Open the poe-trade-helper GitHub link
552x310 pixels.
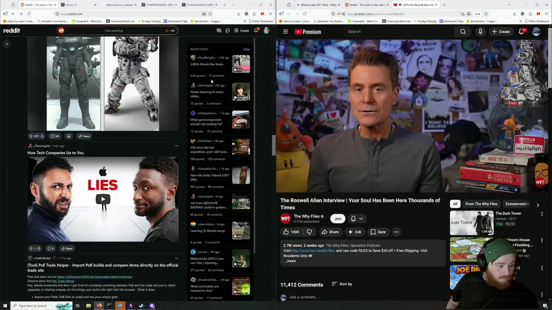[94, 277]
